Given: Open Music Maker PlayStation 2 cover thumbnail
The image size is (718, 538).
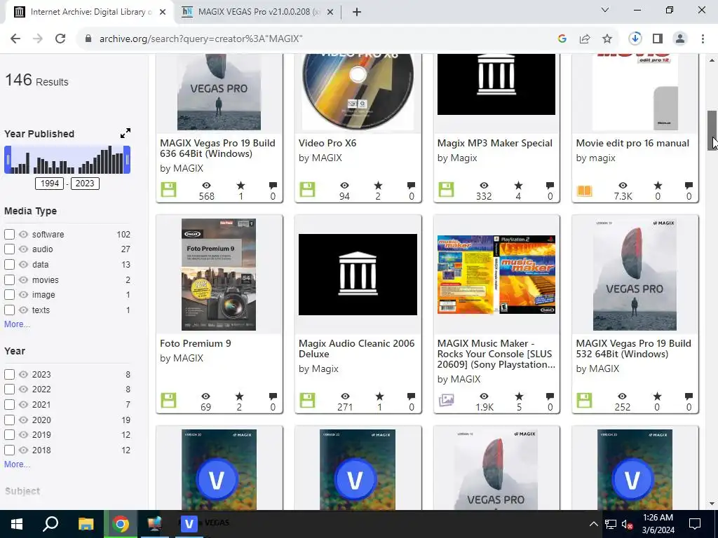Looking at the screenshot, I should (x=496, y=275).
